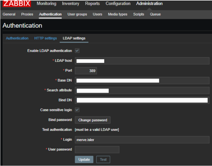The image size is (212, 166).
Task: Select Authentication in the submenu bar
Action: click(50, 14)
